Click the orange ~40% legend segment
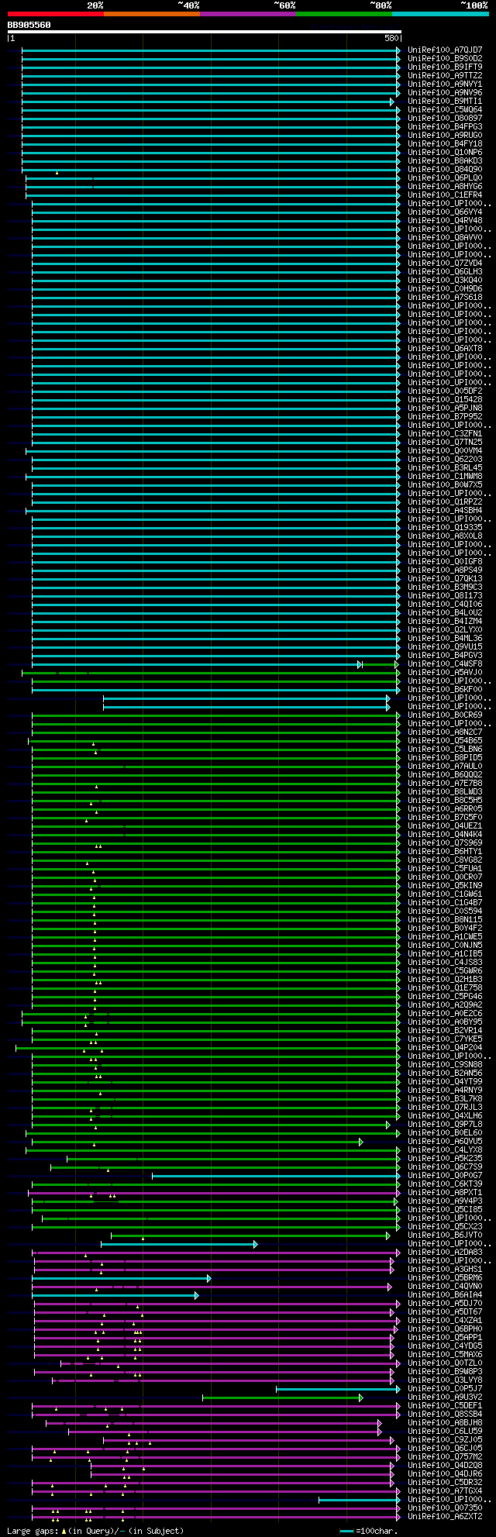496x1537 pixels. [x=152, y=14]
